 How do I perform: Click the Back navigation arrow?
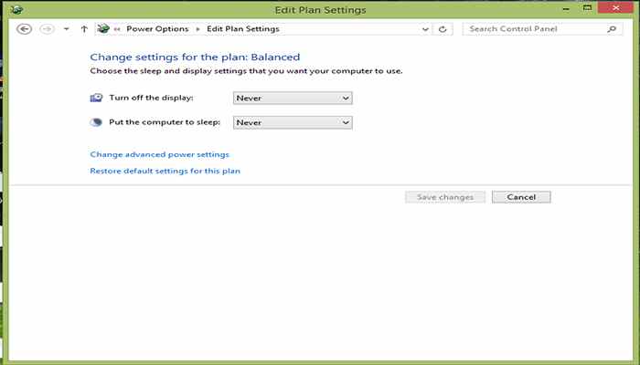pos(25,29)
